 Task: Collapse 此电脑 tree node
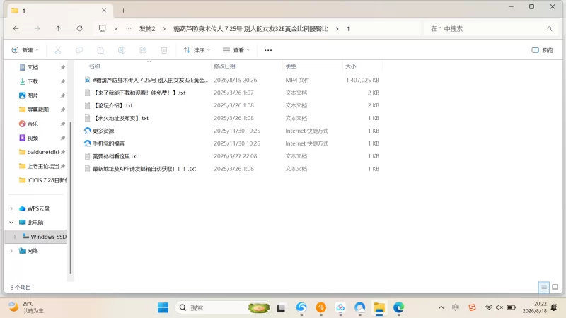11,223
